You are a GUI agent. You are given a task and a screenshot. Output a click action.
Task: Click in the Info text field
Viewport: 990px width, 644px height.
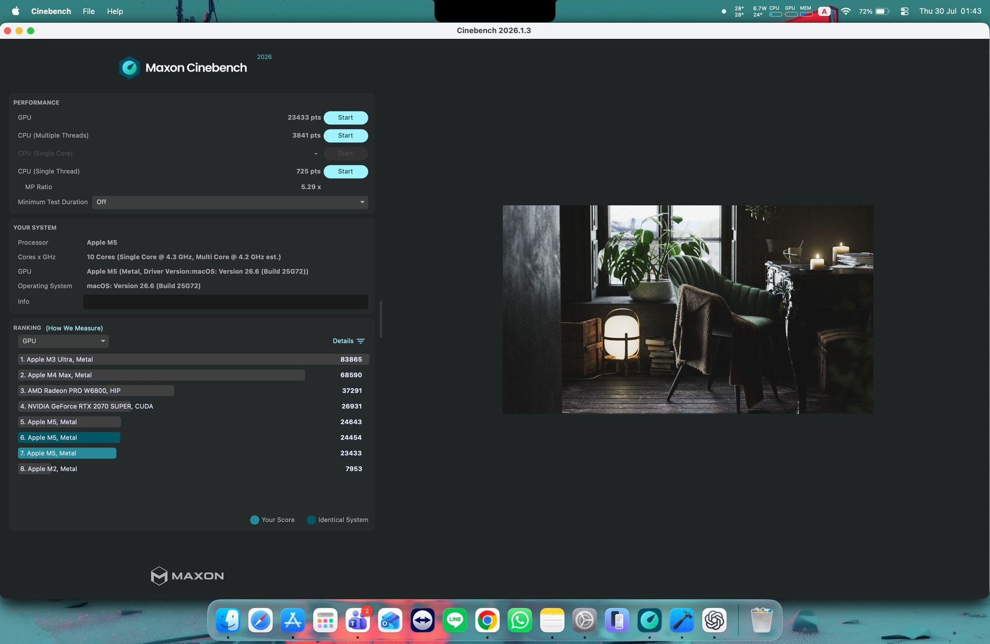(225, 302)
